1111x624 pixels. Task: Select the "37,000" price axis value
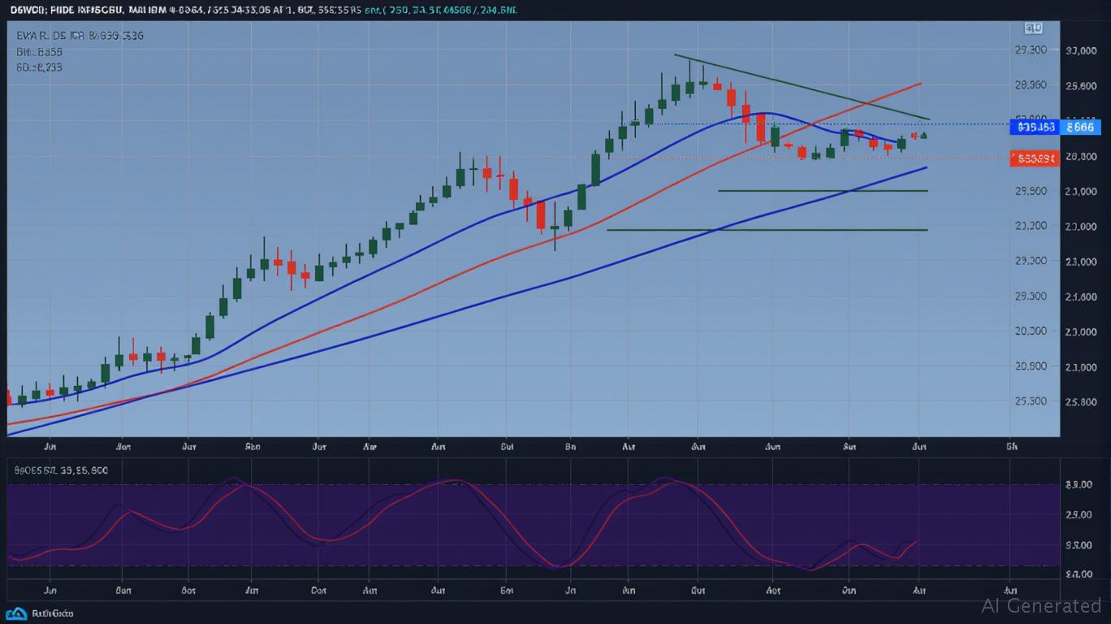[1080, 50]
